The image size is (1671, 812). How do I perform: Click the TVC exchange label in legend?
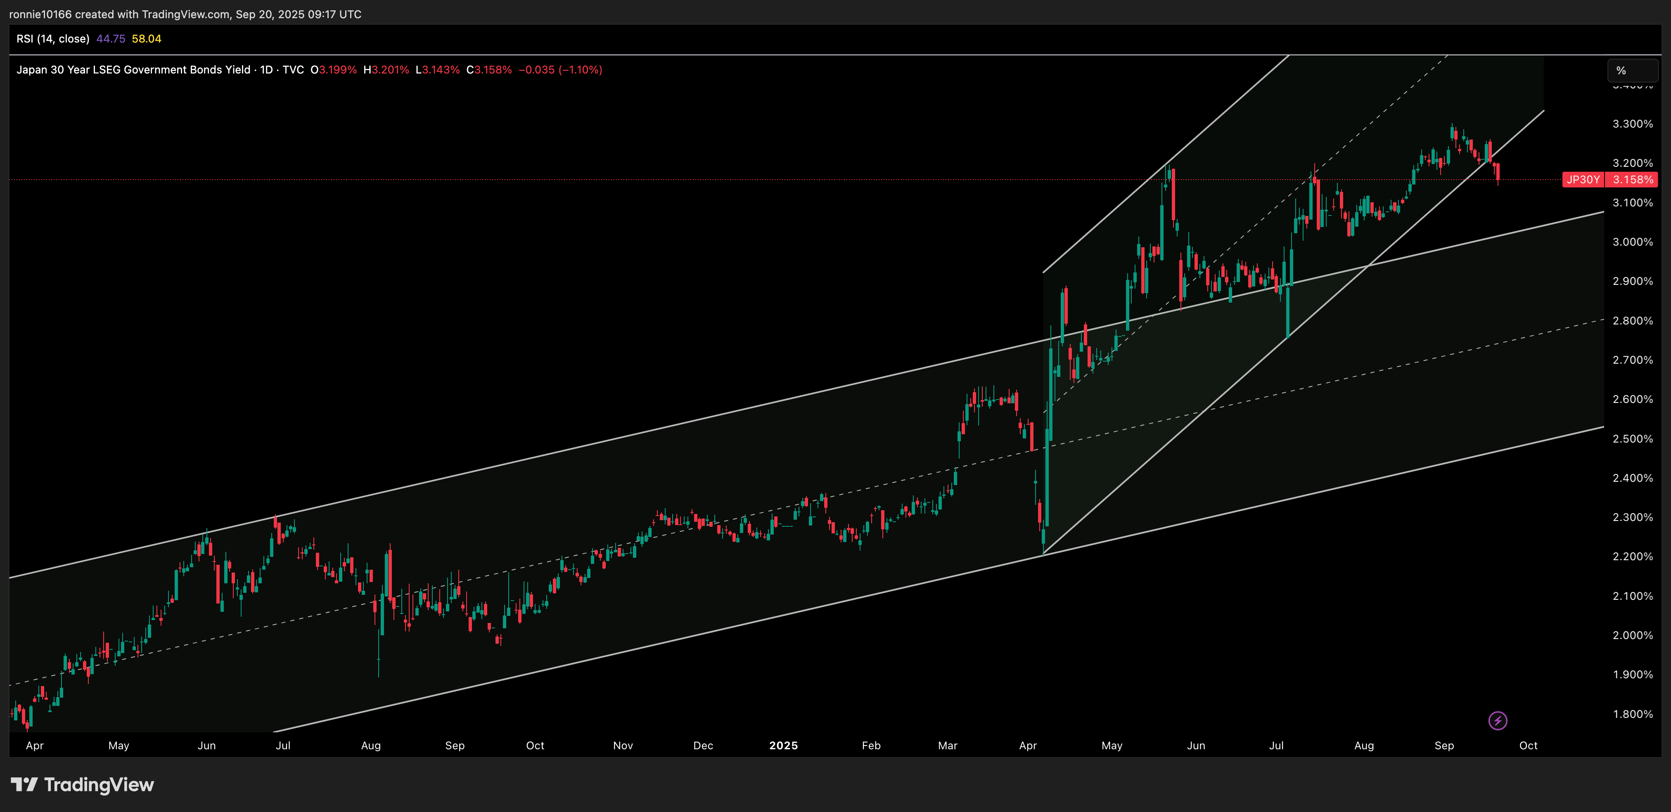(293, 70)
